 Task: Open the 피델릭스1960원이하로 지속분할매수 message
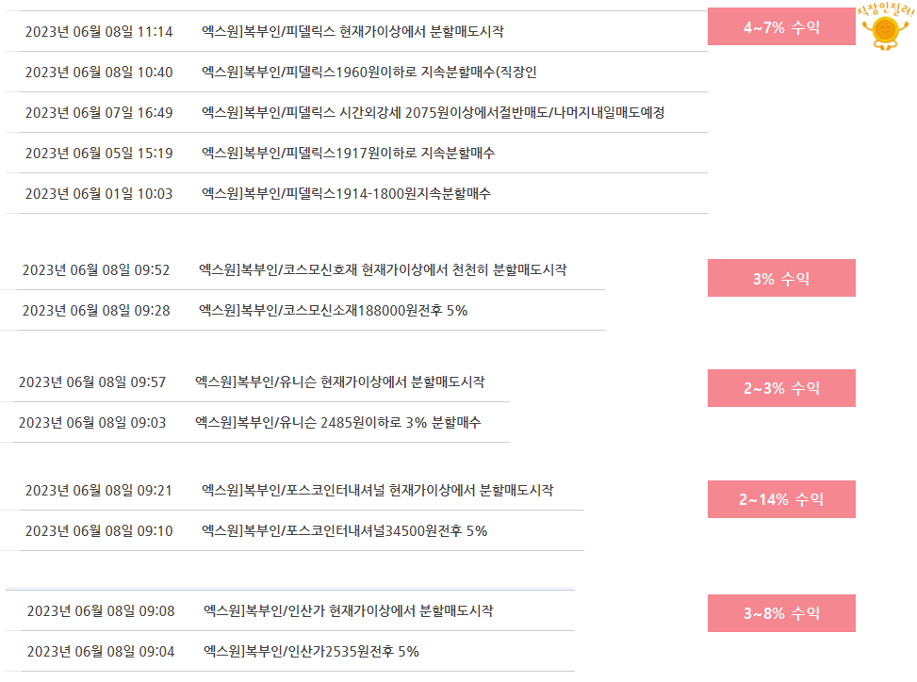pyautogui.click(x=369, y=72)
